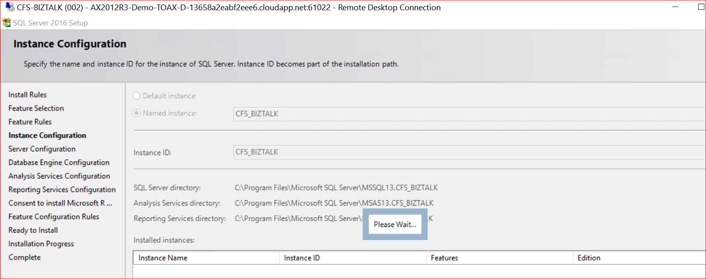This screenshot has height=279, width=706.
Task: Minimize the Remote Desktop Connection window
Action: [x=675, y=7]
